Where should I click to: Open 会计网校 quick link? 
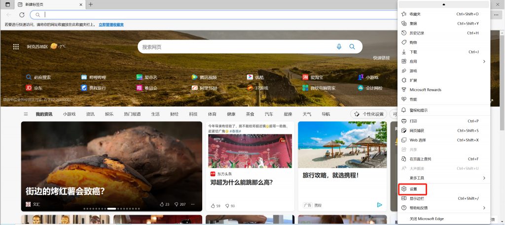click(370, 88)
